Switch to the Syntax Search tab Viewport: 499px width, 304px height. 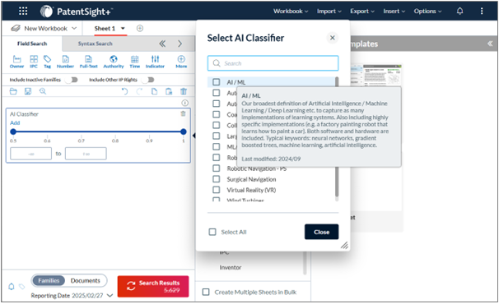click(x=96, y=44)
